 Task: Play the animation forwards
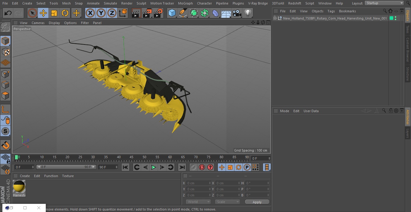tap(153, 167)
